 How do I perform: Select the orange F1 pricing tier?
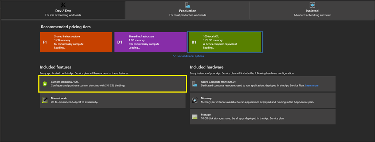coord(76,42)
